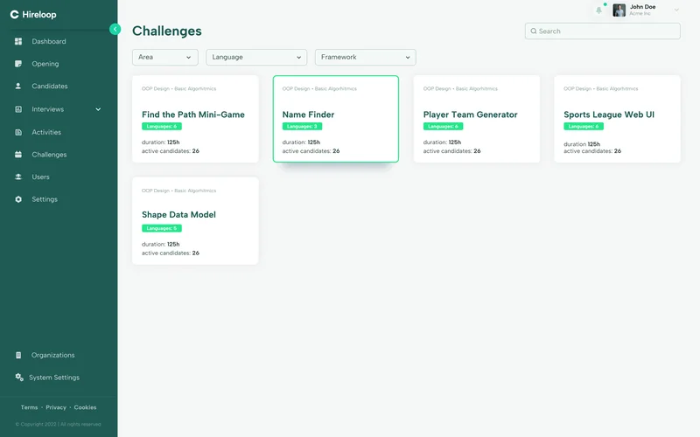Viewport: 700px width, 437px height.
Task: Click Languages badge on Sports League Web UI
Action: [584, 127]
